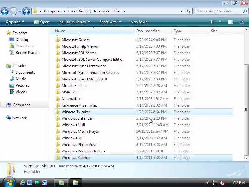Screen dimensions: 249x187
Task: Click the Open toolbar button
Action: (x=41, y=22)
